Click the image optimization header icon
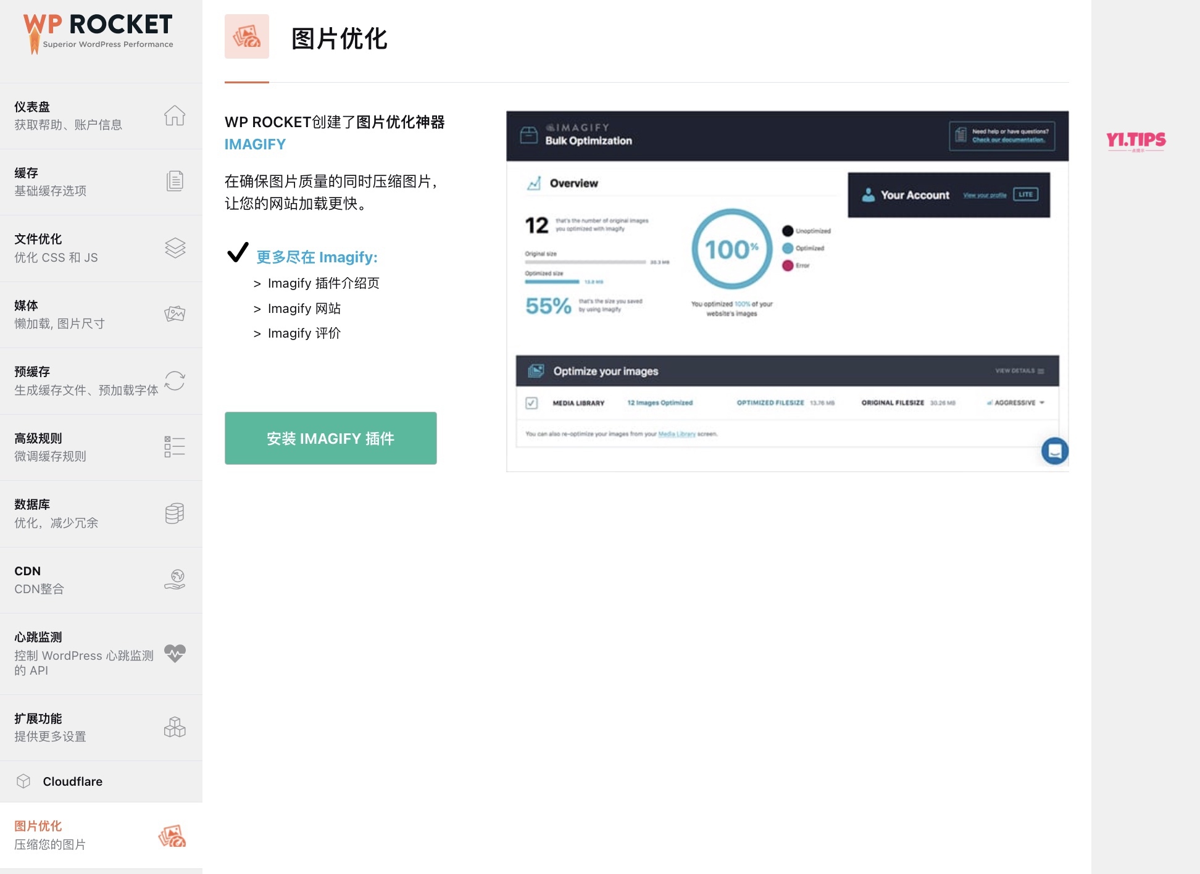Screen dimensions: 1200x874 pyautogui.click(x=247, y=36)
